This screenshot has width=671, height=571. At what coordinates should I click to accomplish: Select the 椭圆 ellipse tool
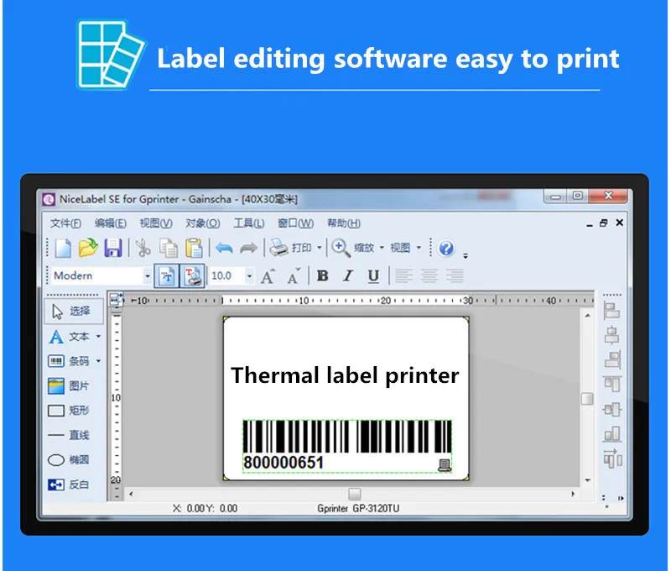pyautogui.click(x=69, y=460)
